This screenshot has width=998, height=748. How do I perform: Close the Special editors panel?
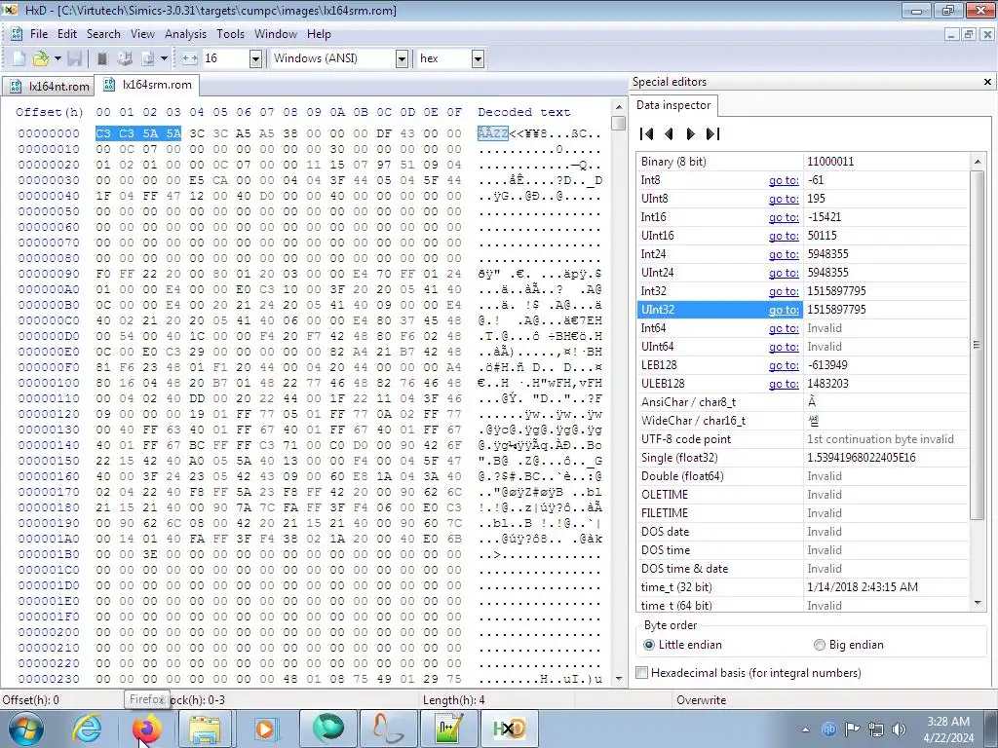(x=988, y=82)
